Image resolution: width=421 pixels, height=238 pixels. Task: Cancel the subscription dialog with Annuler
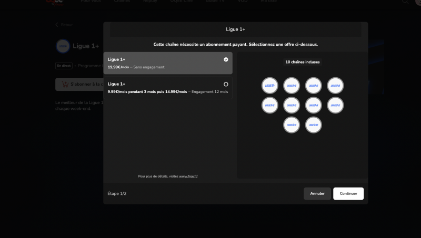click(317, 193)
